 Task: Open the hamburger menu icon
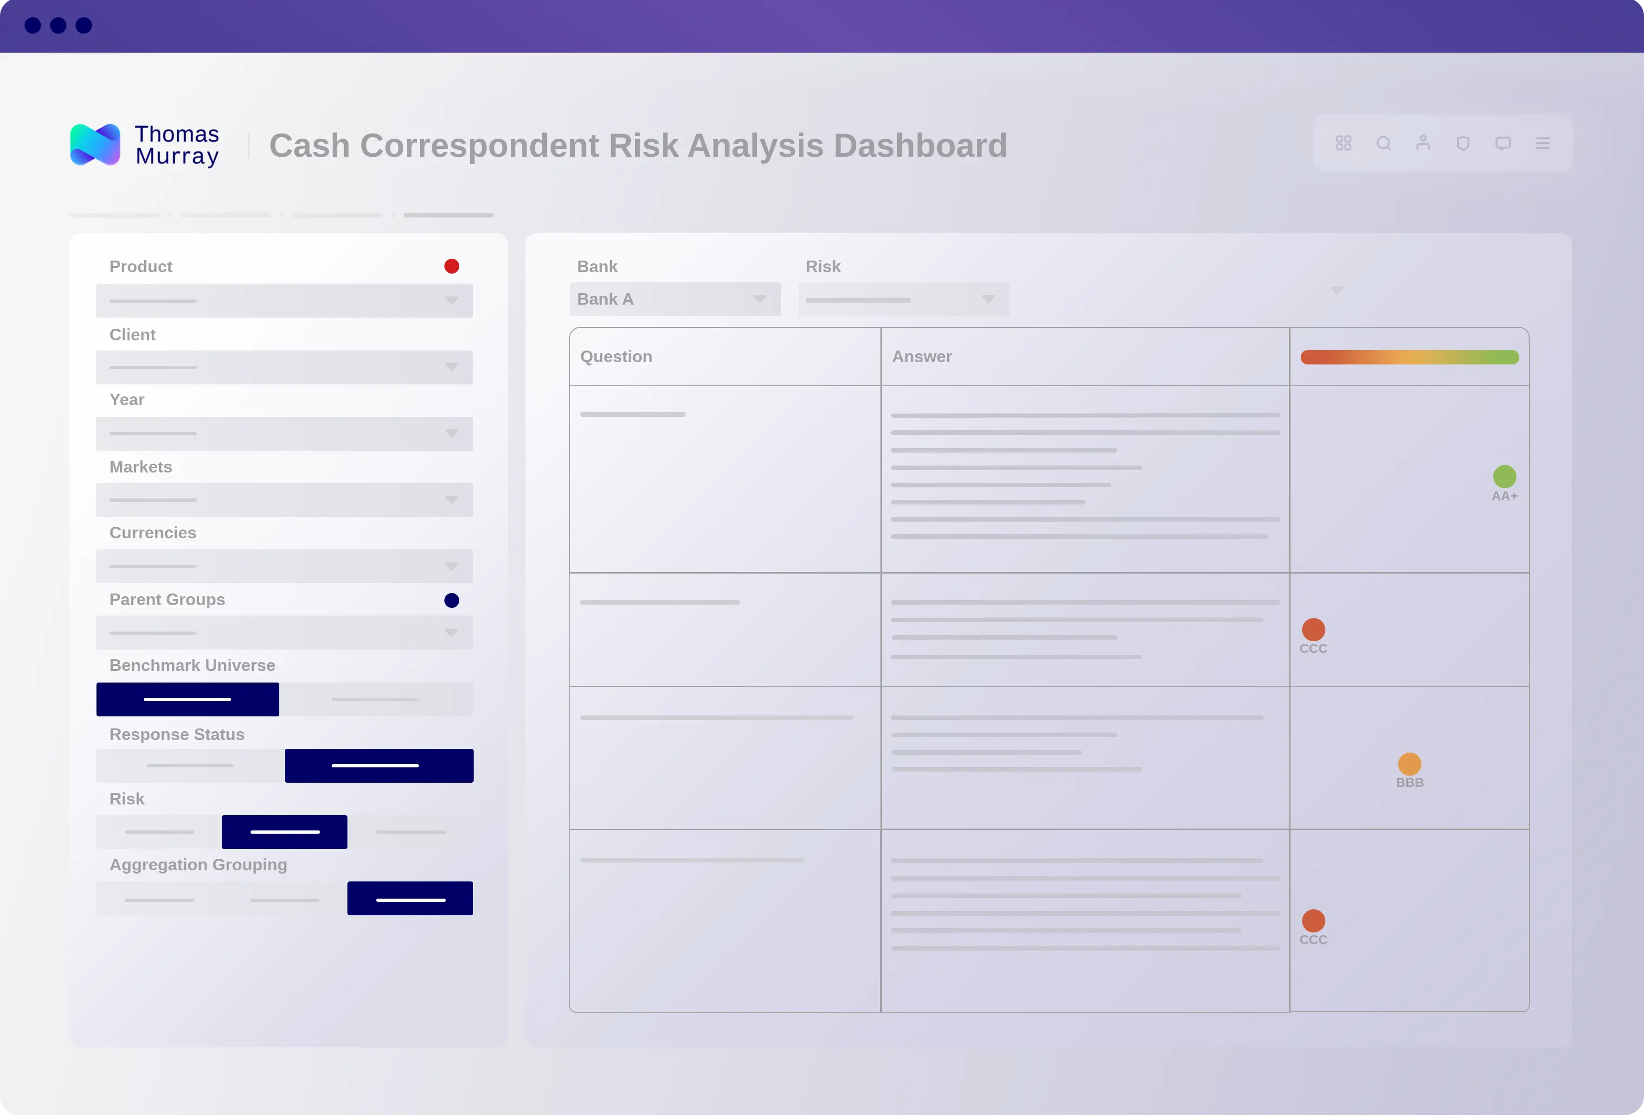click(x=1542, y=144)
